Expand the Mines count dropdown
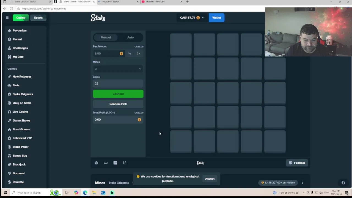The image size is (352, 198). click(118, 69)
